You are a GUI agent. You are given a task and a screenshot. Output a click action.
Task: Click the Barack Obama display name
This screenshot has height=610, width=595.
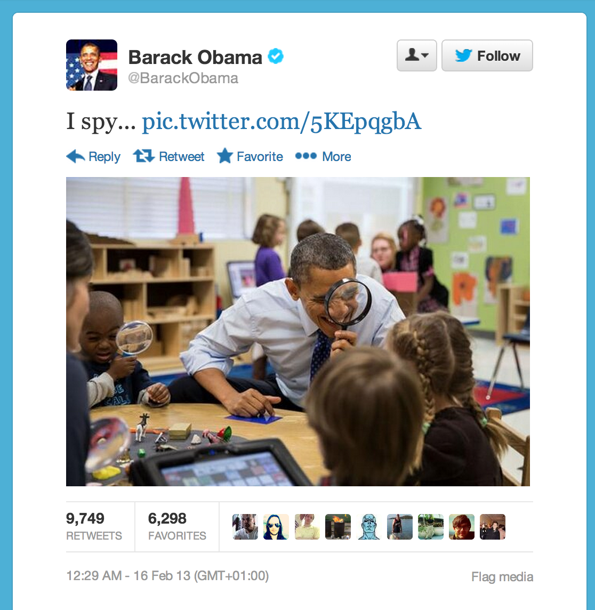pos(195,57)
